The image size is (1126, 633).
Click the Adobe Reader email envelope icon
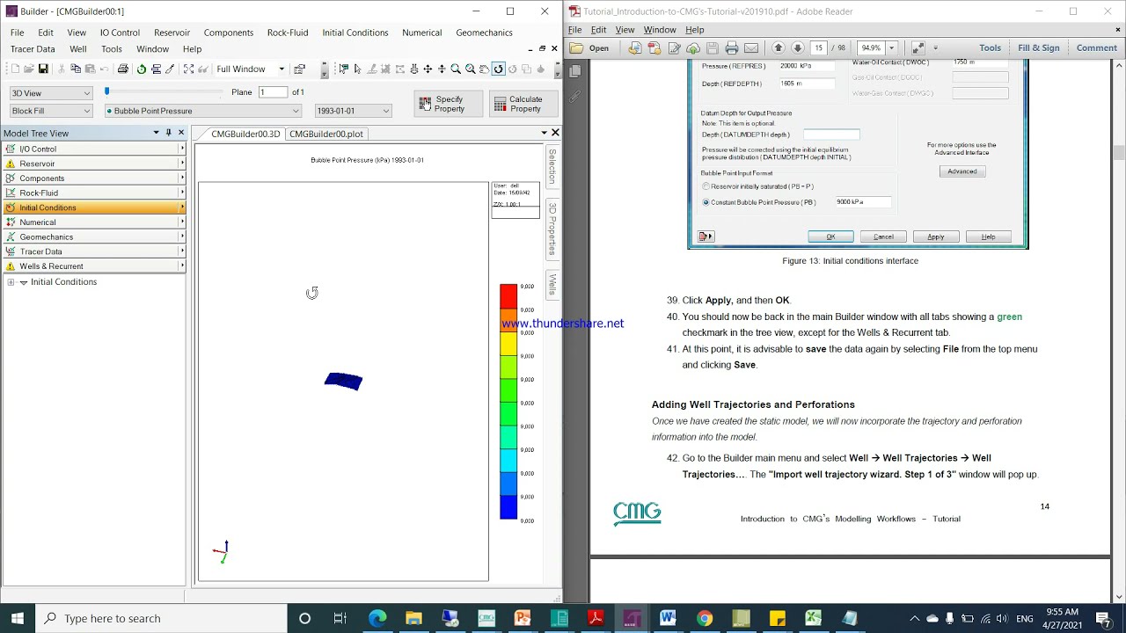point(751,47)
